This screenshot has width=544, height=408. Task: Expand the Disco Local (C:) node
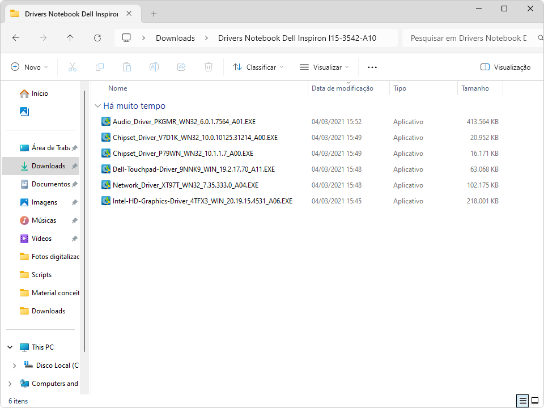pyautogui.click(x=14, y=365)
